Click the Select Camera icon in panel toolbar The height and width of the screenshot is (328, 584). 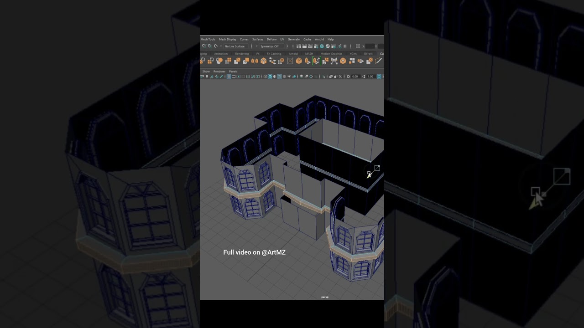[x=202, y=77]
